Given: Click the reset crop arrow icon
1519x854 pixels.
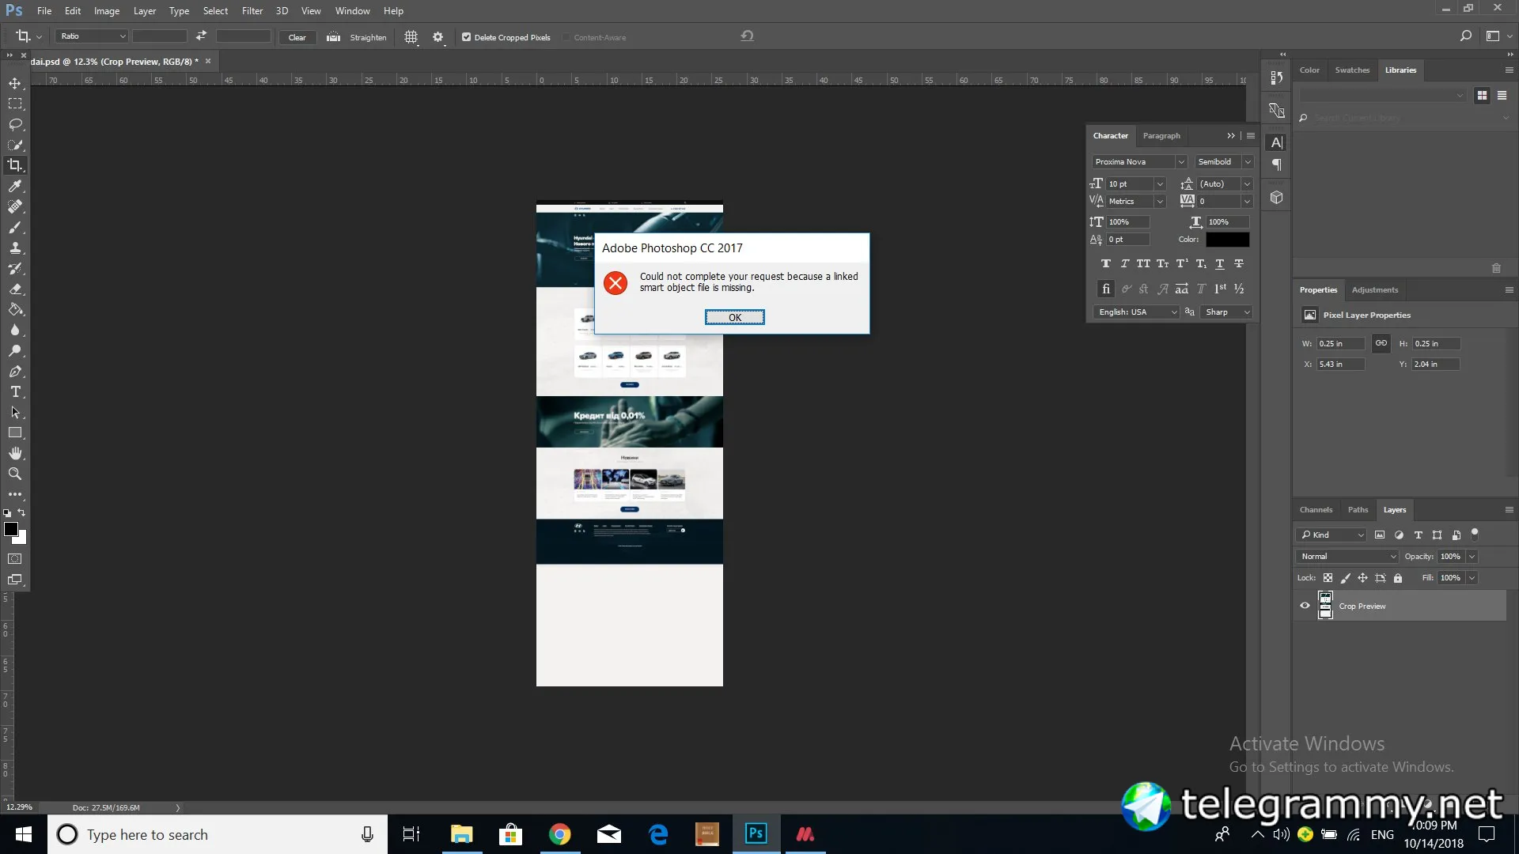Looking at the screenshot, I should point(747,36).
